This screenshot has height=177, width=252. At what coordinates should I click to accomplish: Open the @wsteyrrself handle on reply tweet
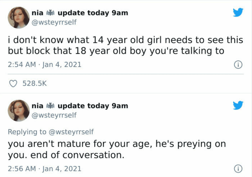click(x=54, y=115)
